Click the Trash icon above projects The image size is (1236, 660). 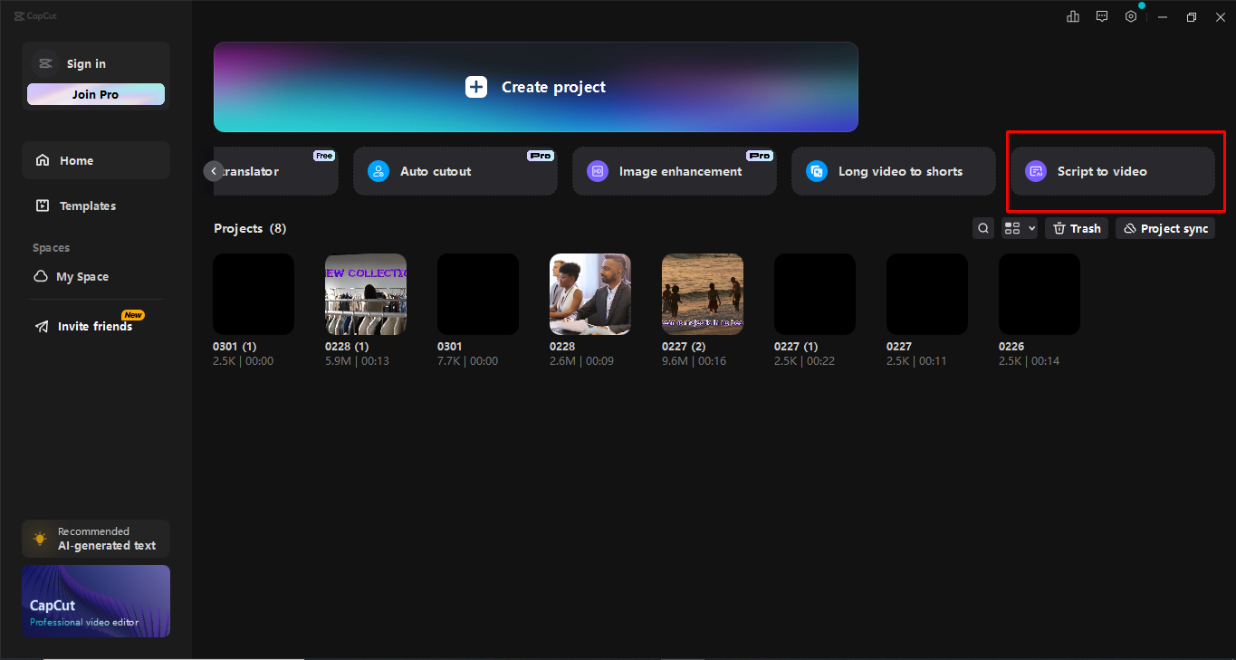point(1076,227)
